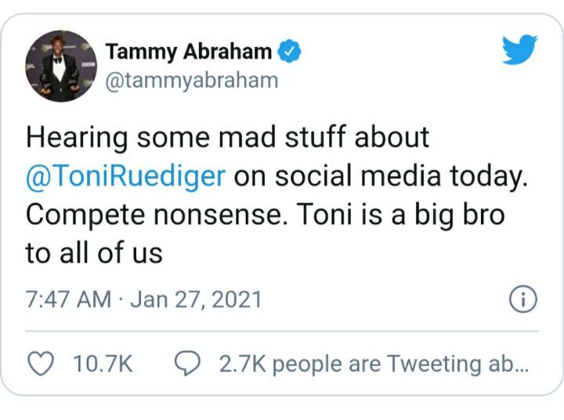Open the @tammyabraham handle link
564x420 pixels.
click(x=191, y=81)
